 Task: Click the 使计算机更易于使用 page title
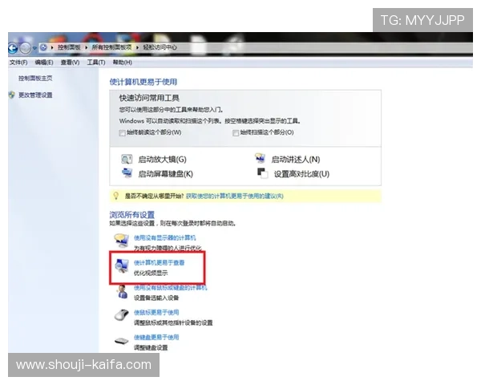143,82
